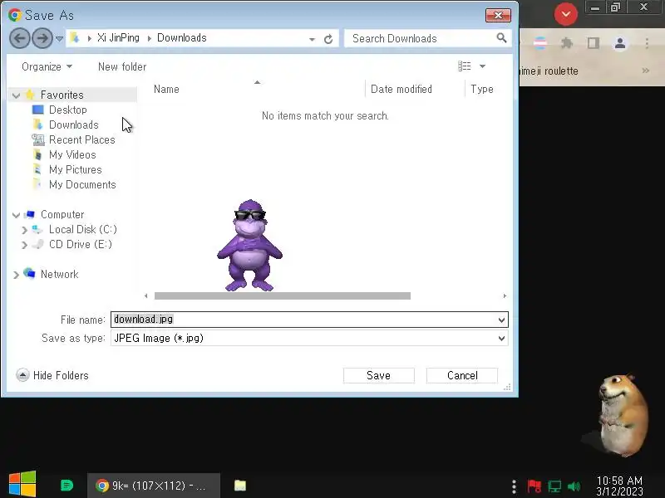Sort by the Date modified column
The image size is (665, 498).
[401, 90]
